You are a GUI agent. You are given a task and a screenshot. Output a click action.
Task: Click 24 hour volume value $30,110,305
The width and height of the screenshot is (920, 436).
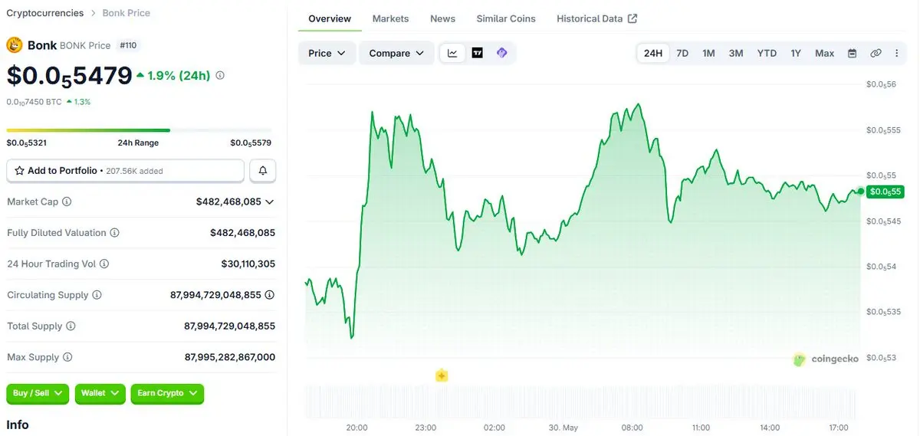pos(248,264)
